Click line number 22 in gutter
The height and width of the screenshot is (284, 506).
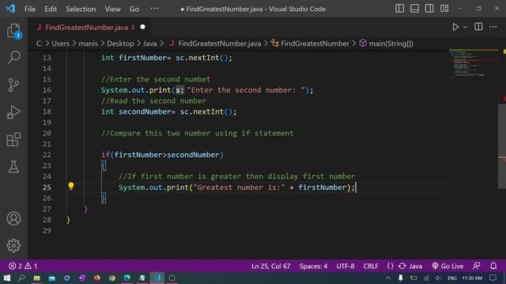click(x=47, y=155)
